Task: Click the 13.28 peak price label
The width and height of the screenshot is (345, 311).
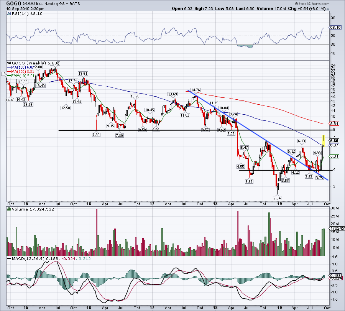Action: click(x=135, y=96)
